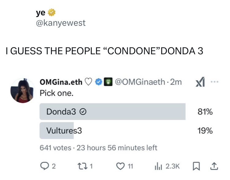Click the OMGina.eth display name
The height and width of the screenshot is (180, 230).
tap(61, 82)
